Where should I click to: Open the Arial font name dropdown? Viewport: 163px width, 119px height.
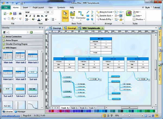tap(45, 12)
